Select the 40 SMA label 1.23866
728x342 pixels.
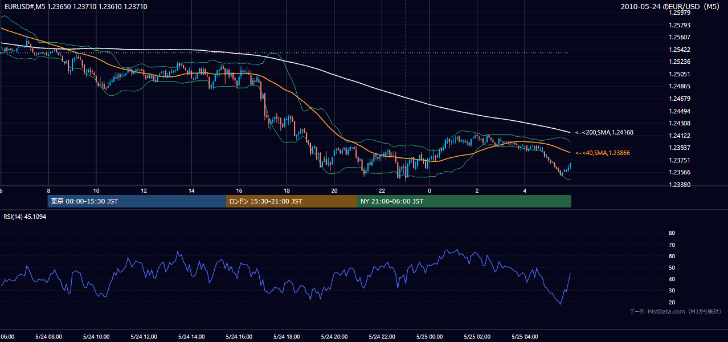(x=603, y=153)
